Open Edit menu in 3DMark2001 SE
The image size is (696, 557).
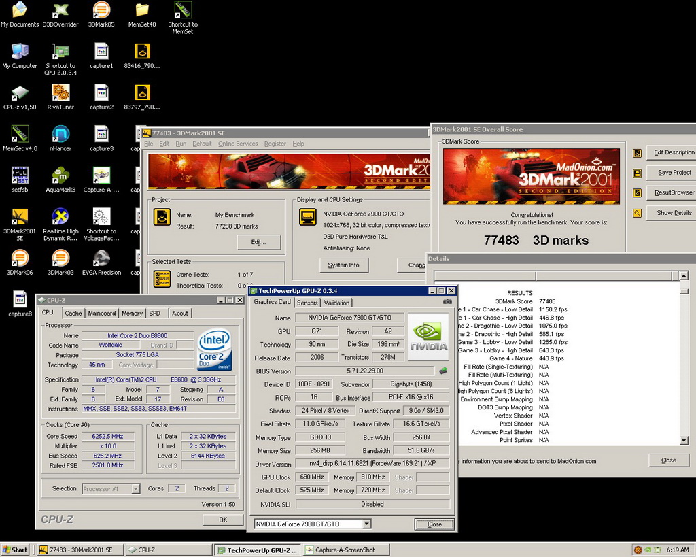[164, 144]
